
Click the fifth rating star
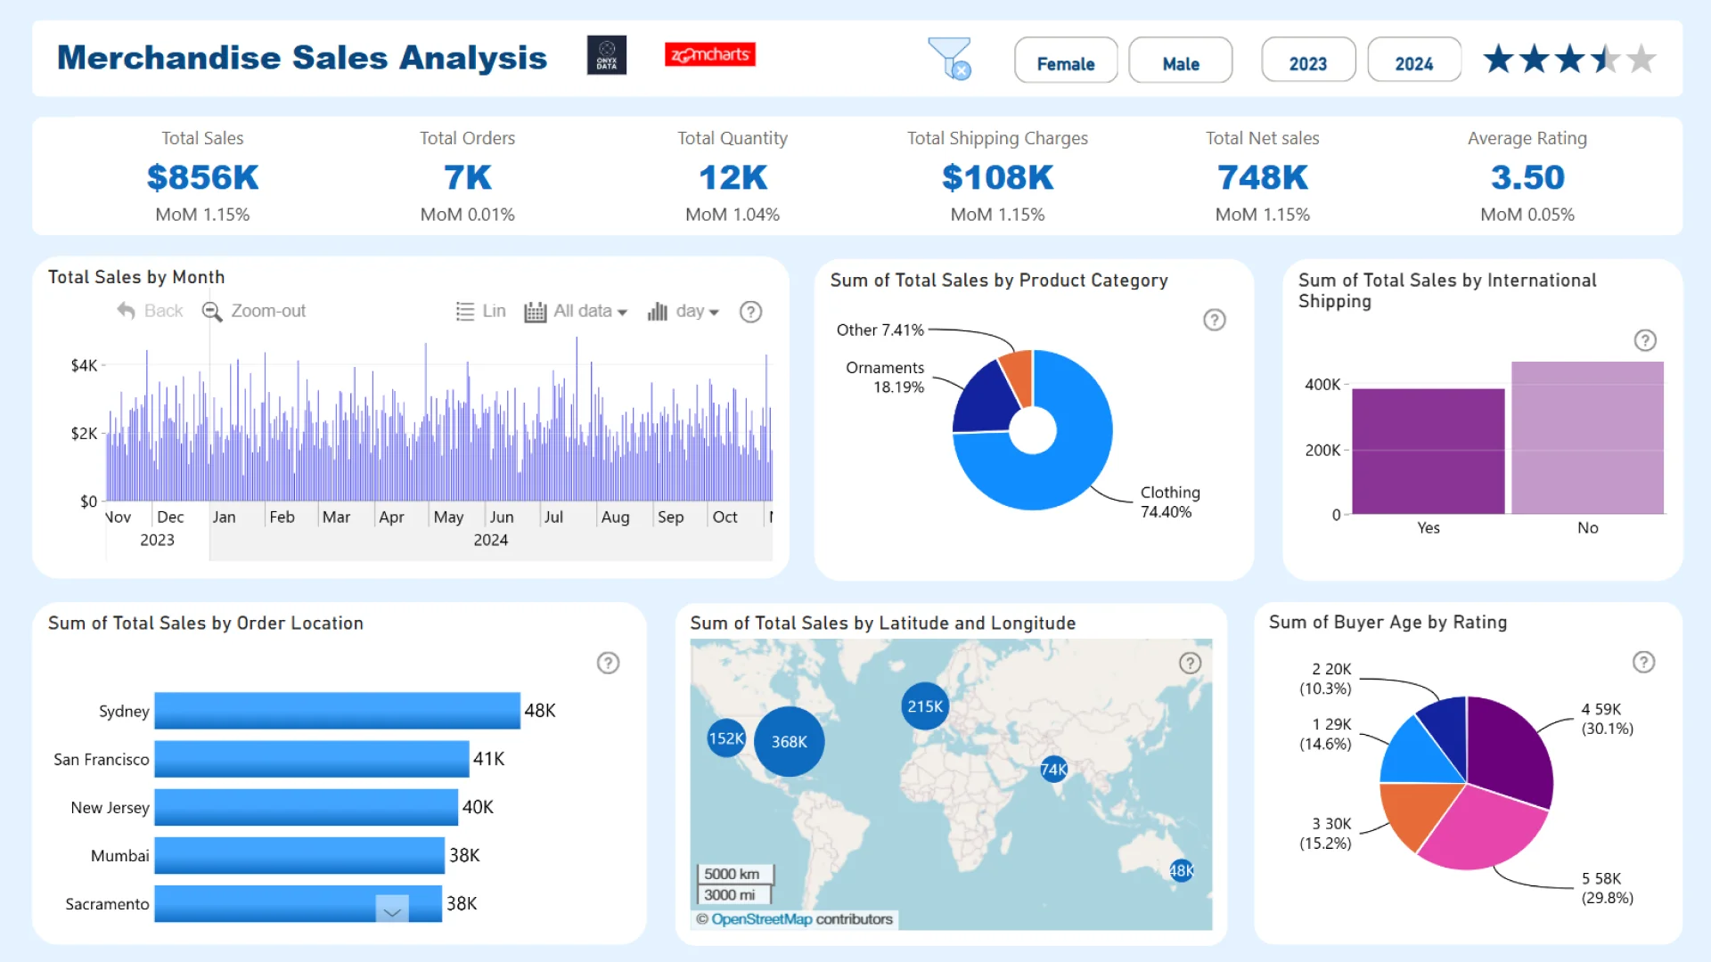click(1641, 60)
